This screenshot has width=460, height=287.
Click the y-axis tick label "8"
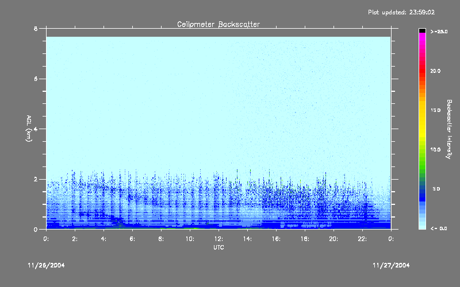click(36, 29)
